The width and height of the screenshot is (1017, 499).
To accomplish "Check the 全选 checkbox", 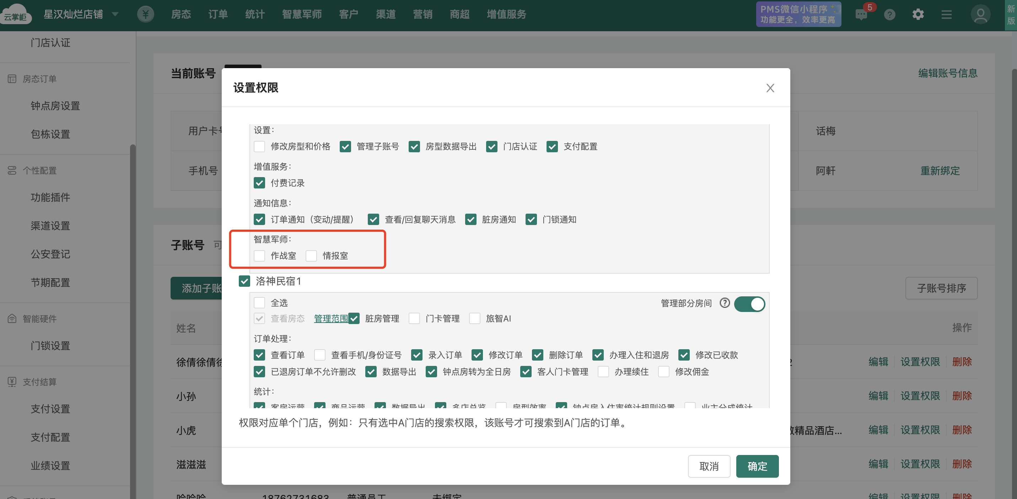I will (259, 302).
